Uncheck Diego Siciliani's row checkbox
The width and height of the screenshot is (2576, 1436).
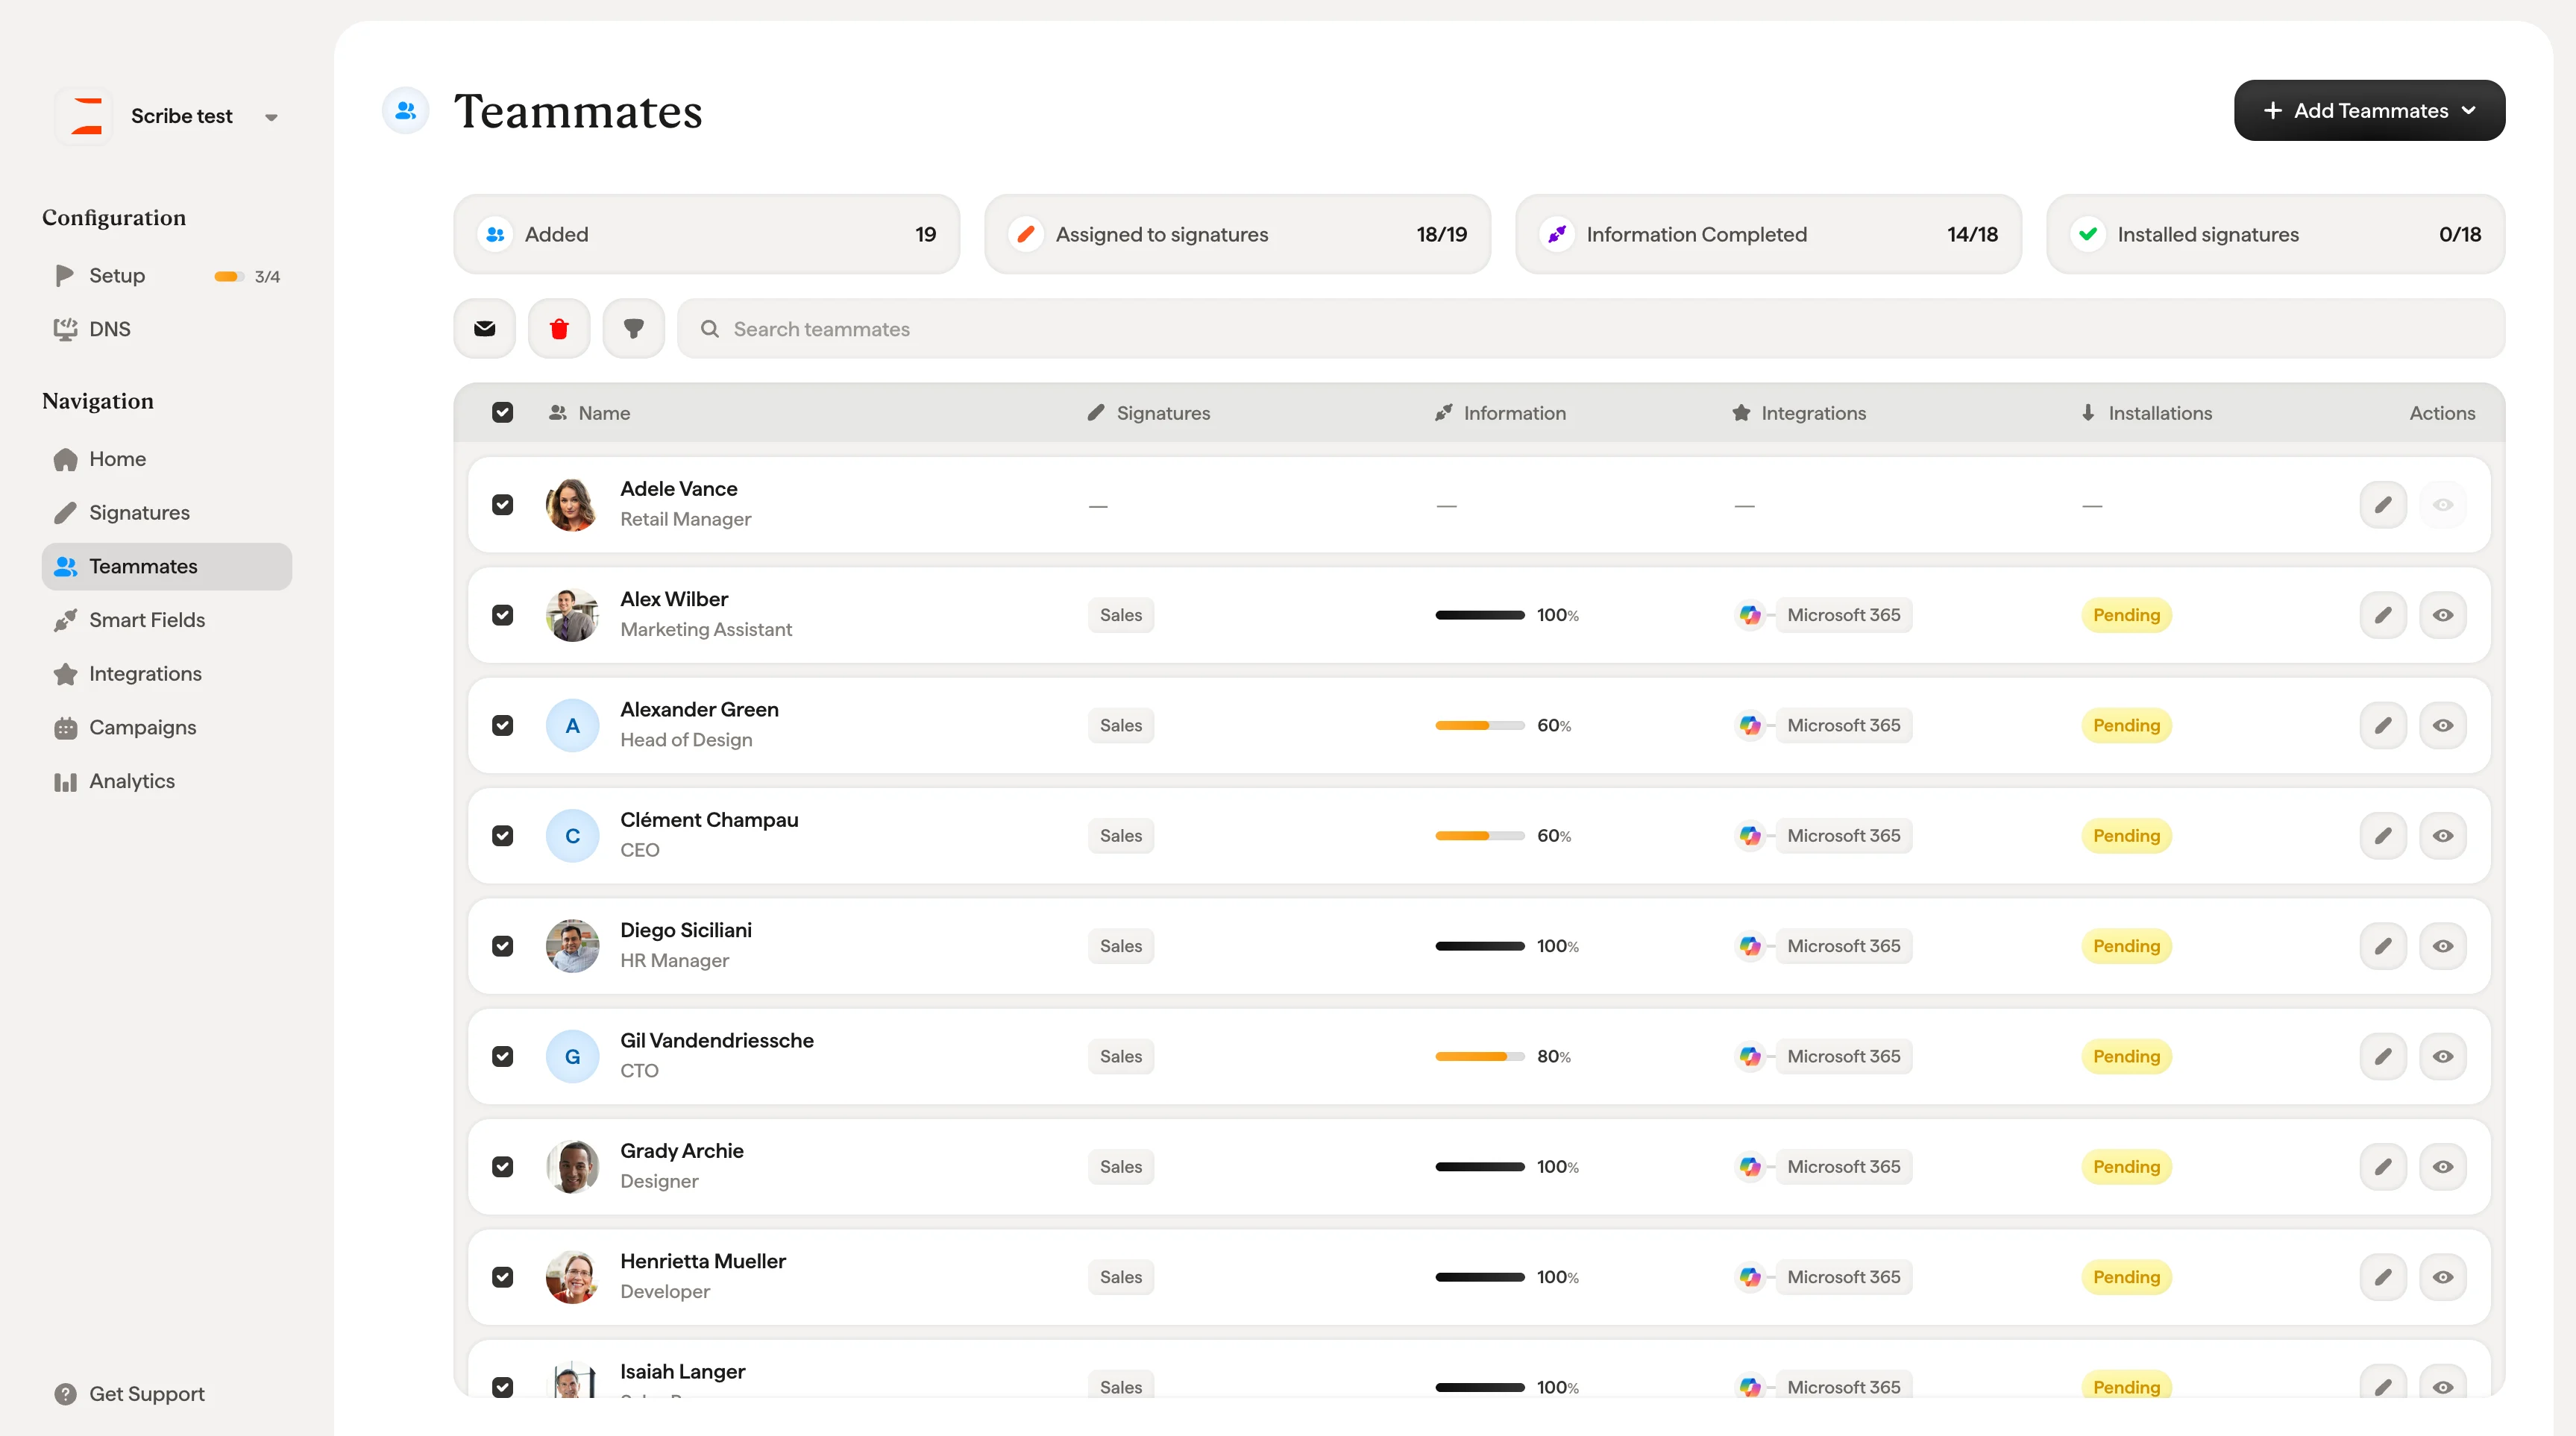point(503,946)
